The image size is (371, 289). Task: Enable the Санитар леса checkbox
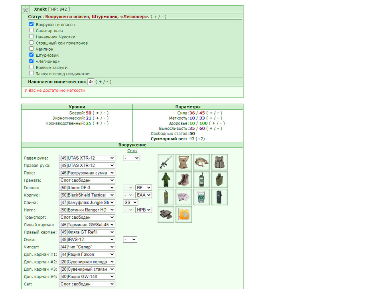pos(31,30)
